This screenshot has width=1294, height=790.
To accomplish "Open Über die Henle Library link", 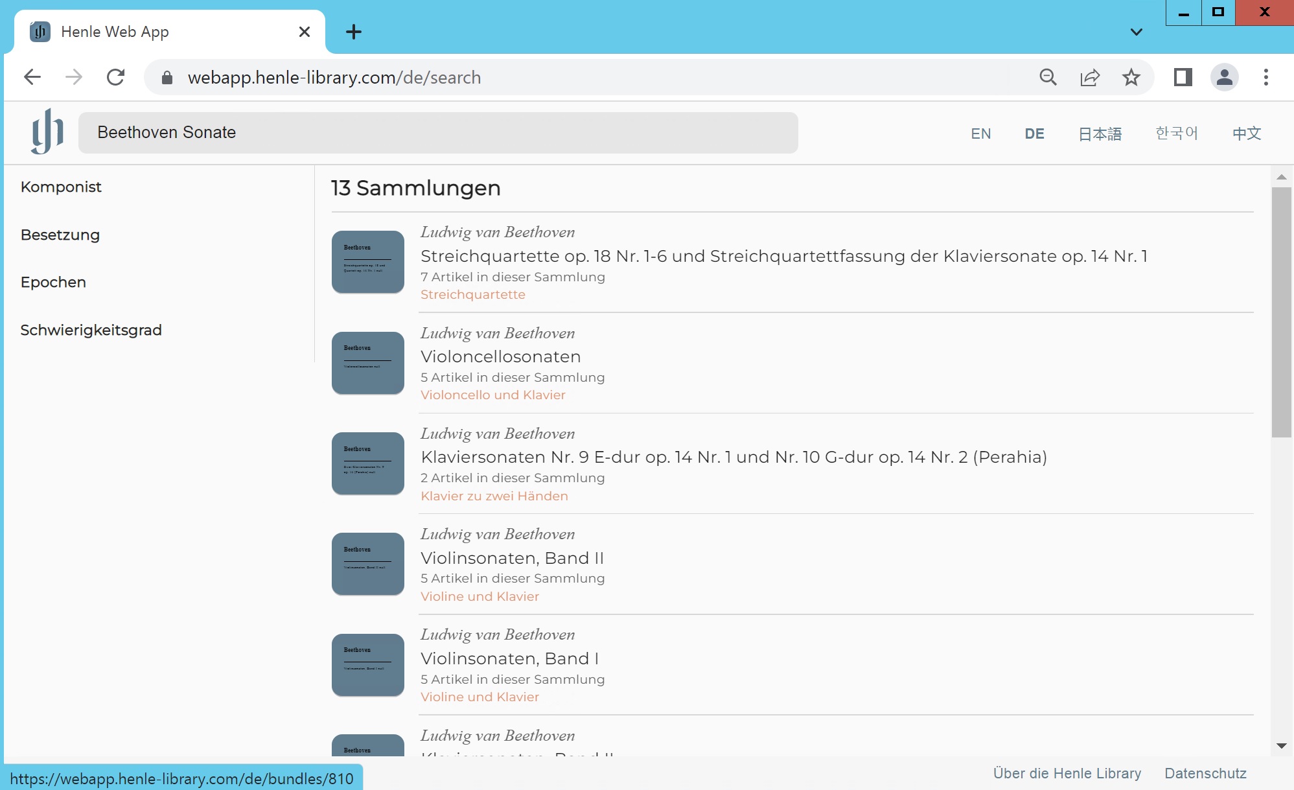I will click(1067, 773).
